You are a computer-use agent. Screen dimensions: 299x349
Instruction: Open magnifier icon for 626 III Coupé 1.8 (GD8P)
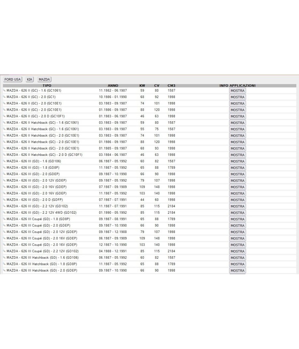click(4, 219)
